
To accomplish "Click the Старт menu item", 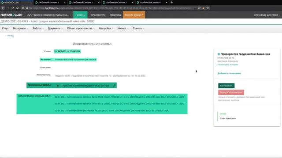I will pyautogui.click(x=5, y=29).
